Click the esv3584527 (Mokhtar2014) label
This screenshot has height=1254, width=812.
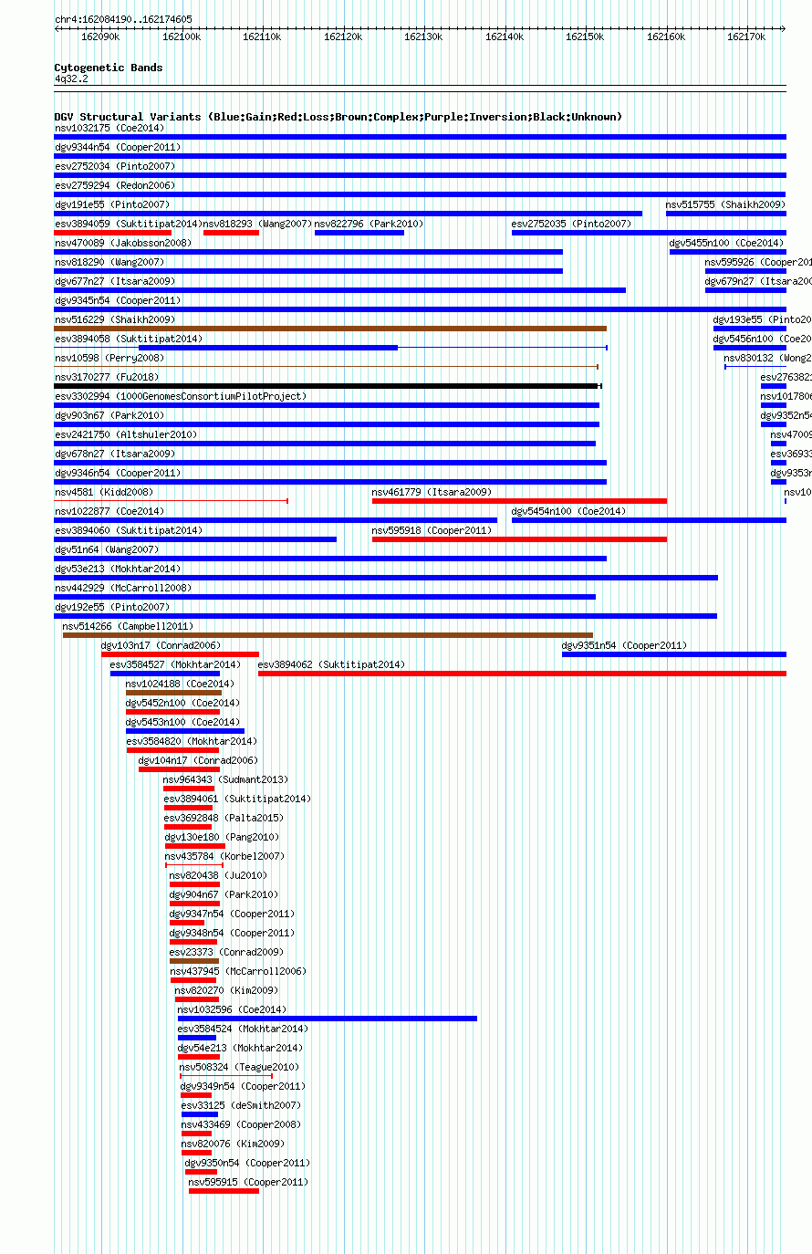pyautogui.click(x=175, y=664)
